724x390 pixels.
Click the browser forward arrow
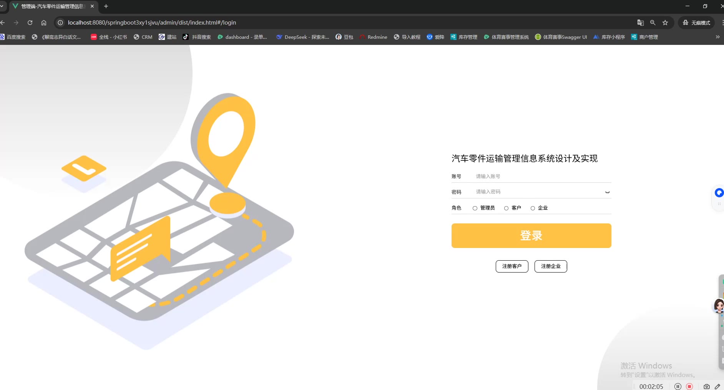[x=16, y=23]
